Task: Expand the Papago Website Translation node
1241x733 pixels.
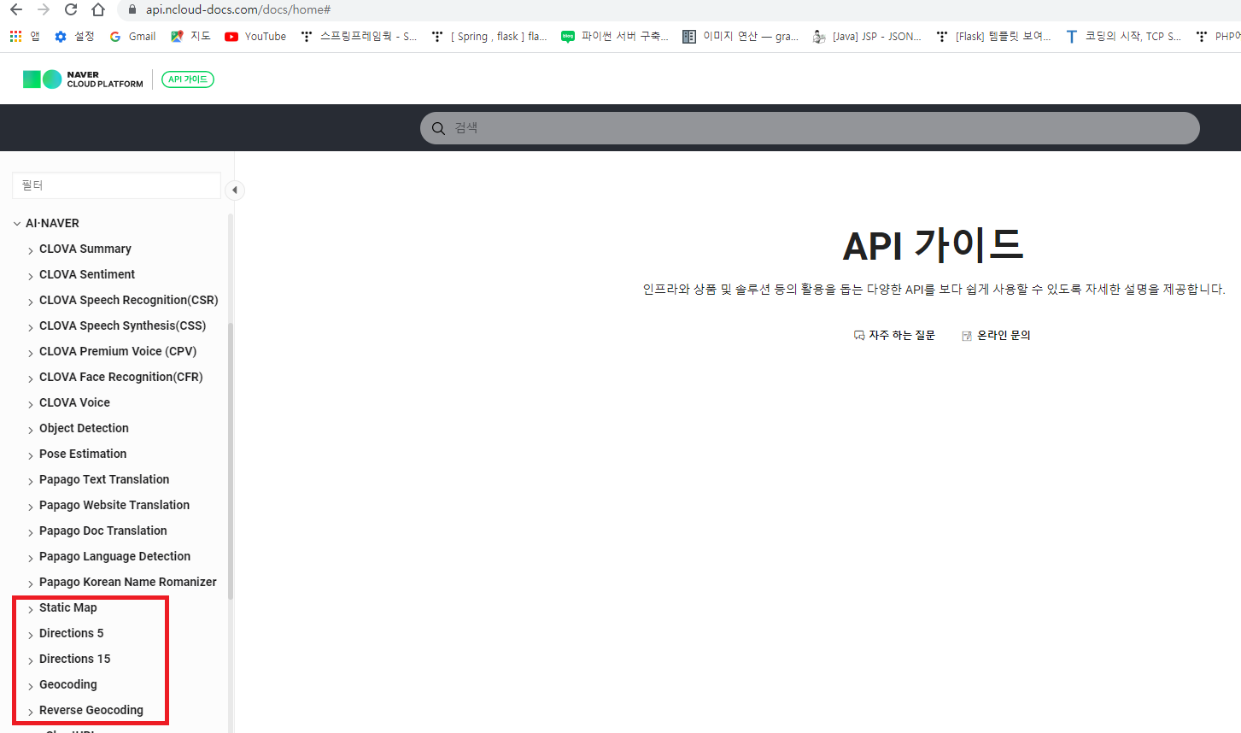Action: click(x=31, y=507)
